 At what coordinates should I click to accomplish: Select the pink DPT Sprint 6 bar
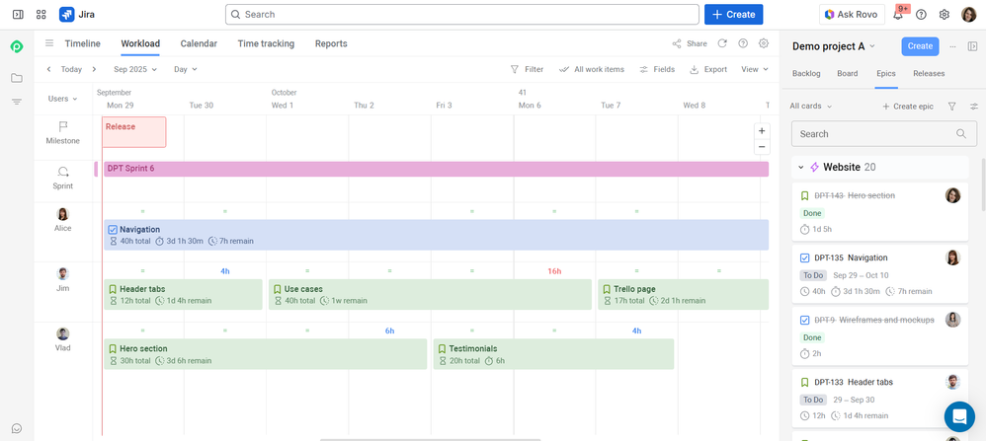pyautogui.click(x=436, y=169)
